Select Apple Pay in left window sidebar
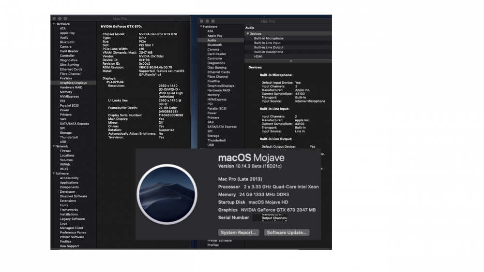 (x=67, y=33)
